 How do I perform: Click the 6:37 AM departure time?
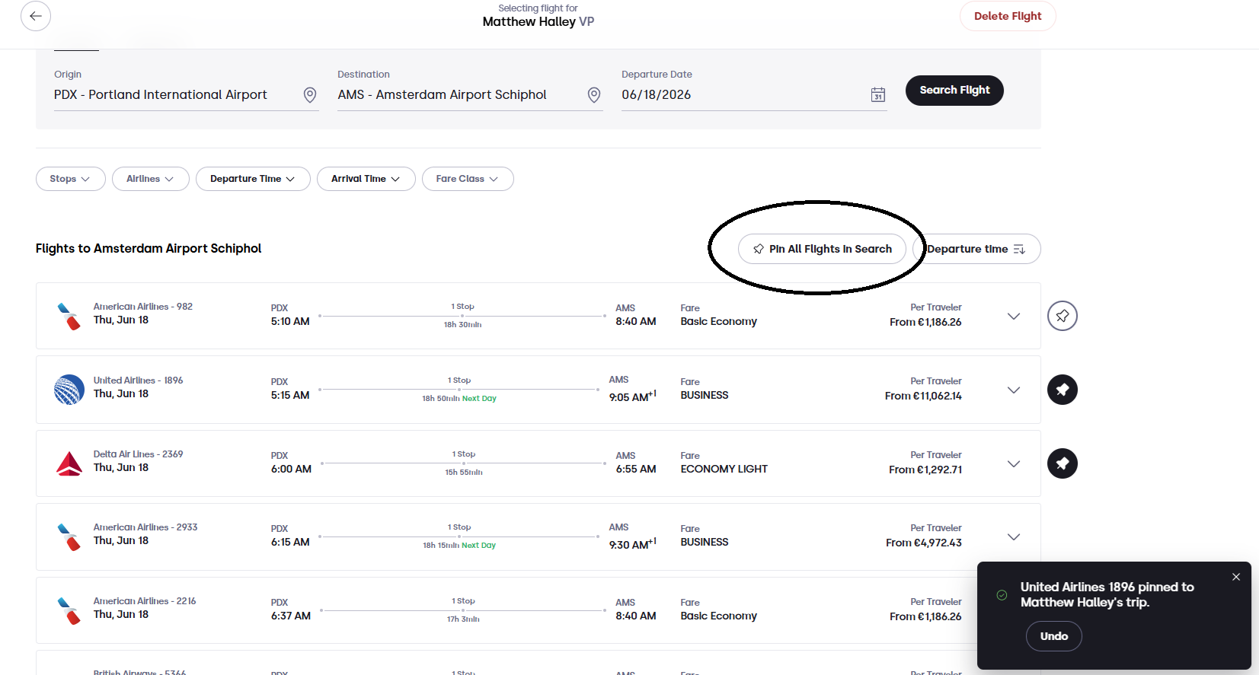[291, 616]
